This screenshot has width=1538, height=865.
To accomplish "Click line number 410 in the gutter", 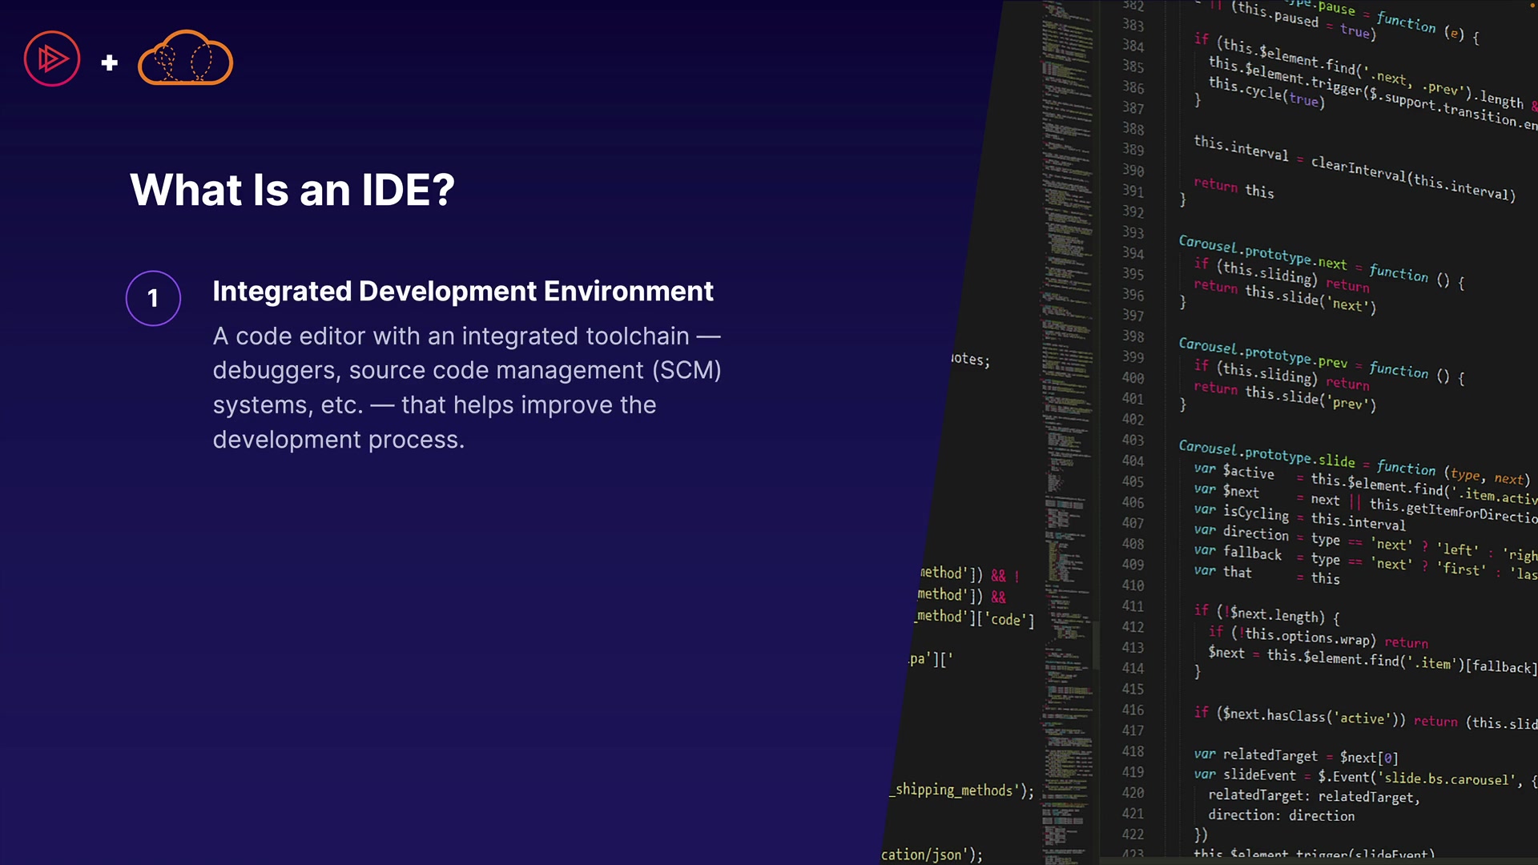I will 1133,585.
